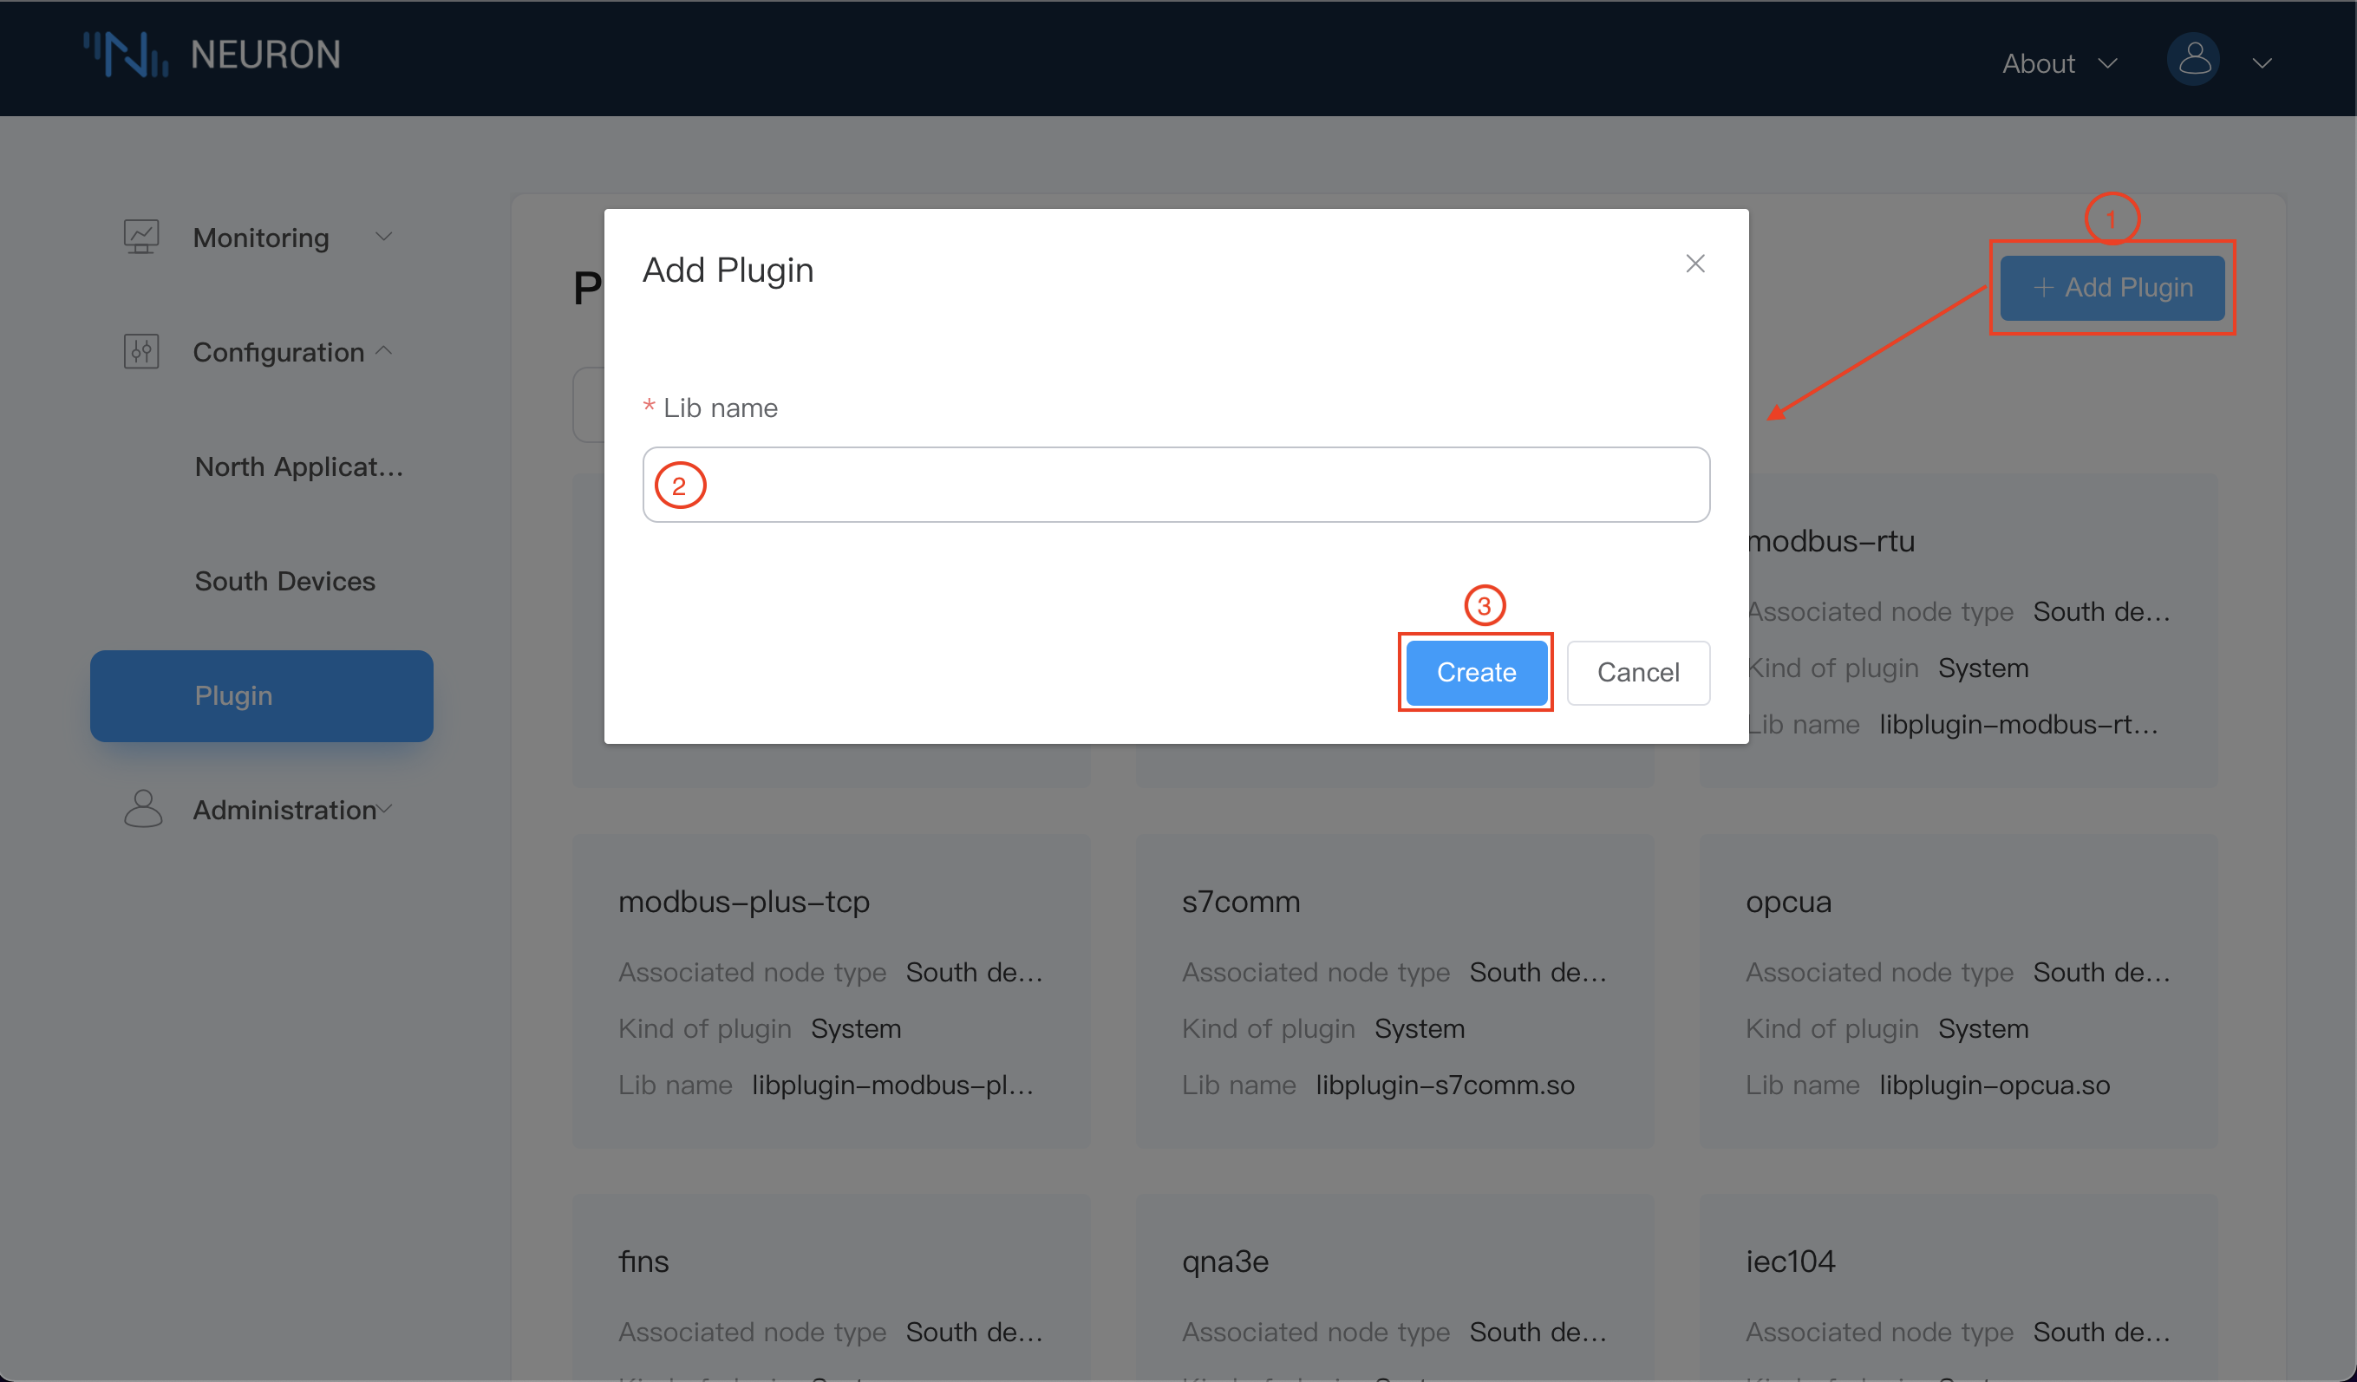
Task: Click the s7comm plugin title
Action: coord(1241,902)
